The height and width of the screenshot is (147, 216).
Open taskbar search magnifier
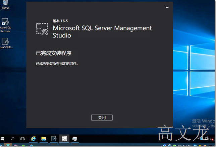[x=12, y=139]
